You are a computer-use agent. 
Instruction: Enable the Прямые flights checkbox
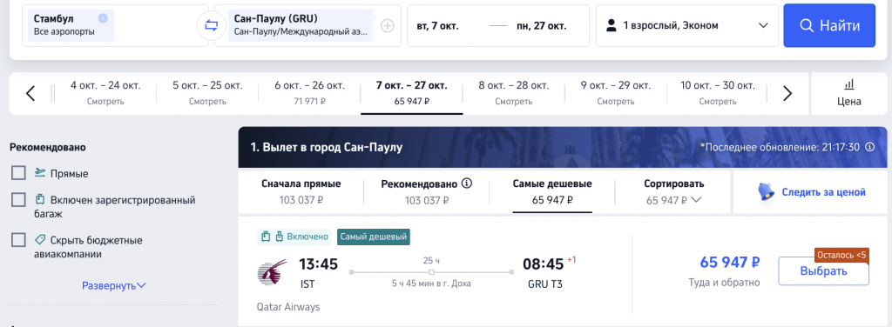(19, 173)
